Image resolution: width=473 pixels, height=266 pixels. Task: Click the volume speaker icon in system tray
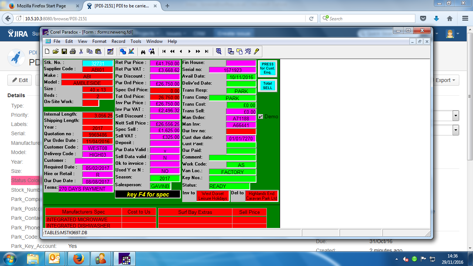coord(406,259)
